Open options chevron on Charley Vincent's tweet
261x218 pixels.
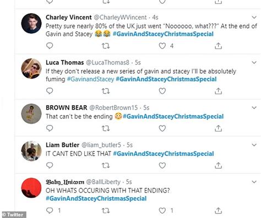click(x=254, y=17)
